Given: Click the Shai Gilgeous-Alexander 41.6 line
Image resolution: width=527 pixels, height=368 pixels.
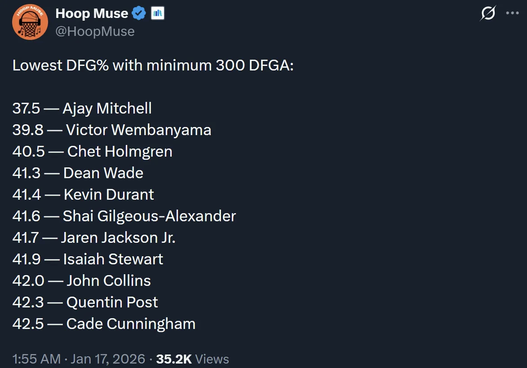Looking at the screenshot, I should (x=124, y=216).
